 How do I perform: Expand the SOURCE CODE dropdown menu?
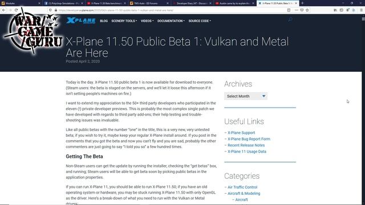click(200, 21)
